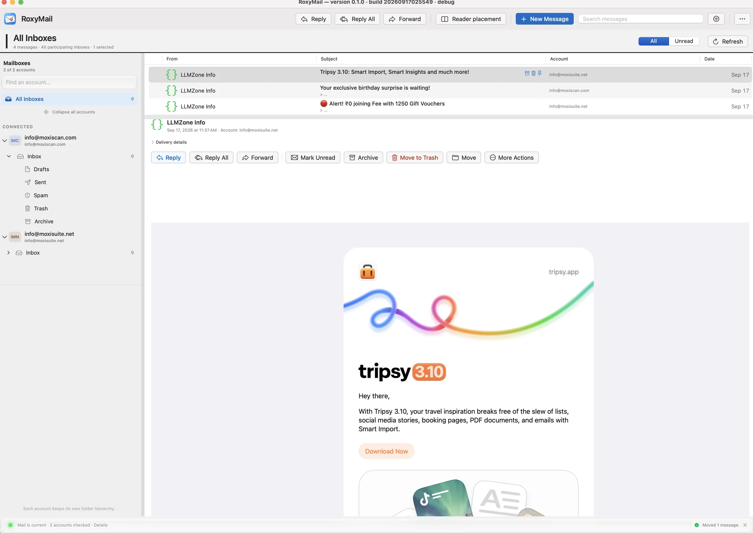753x533 pixels.
Task: Open Reader placement options
Action: click(x=471, y=19)
